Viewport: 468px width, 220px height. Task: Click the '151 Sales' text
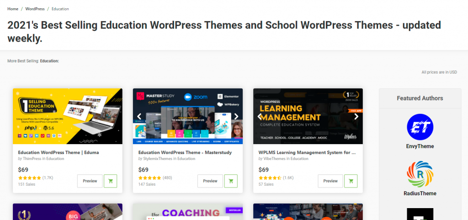(27, 184)
